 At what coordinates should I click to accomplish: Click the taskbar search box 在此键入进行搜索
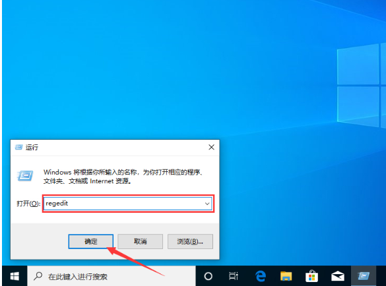coord(112,276)
